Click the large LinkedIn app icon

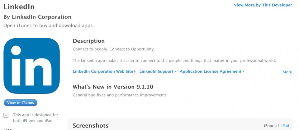32,66
